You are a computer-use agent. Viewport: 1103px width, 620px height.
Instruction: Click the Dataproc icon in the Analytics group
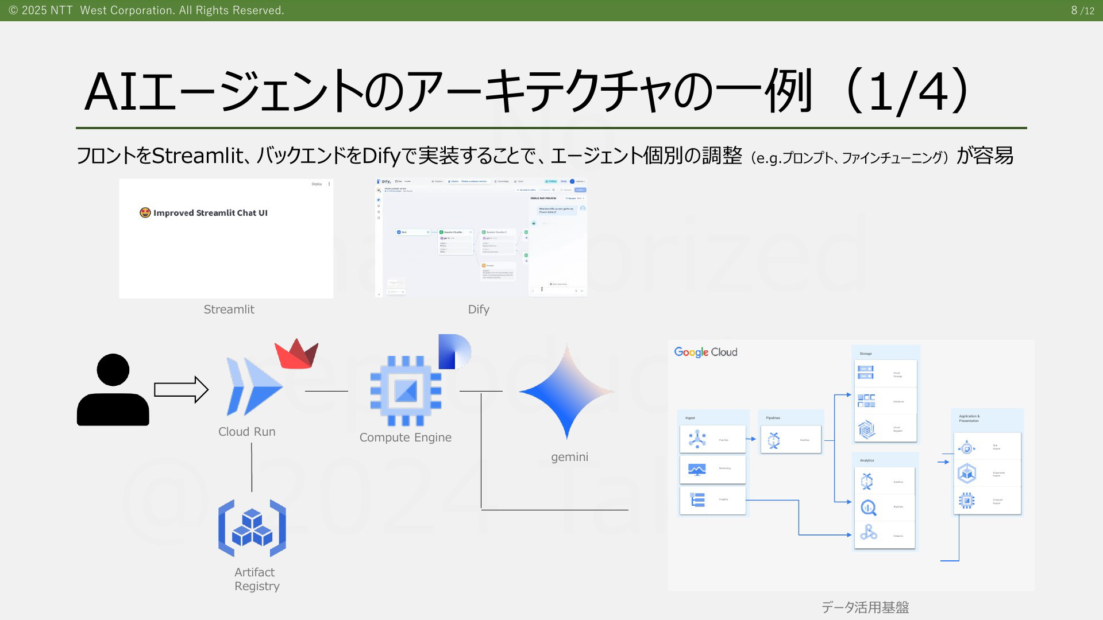pyautogui.click(x=868, y=533)
